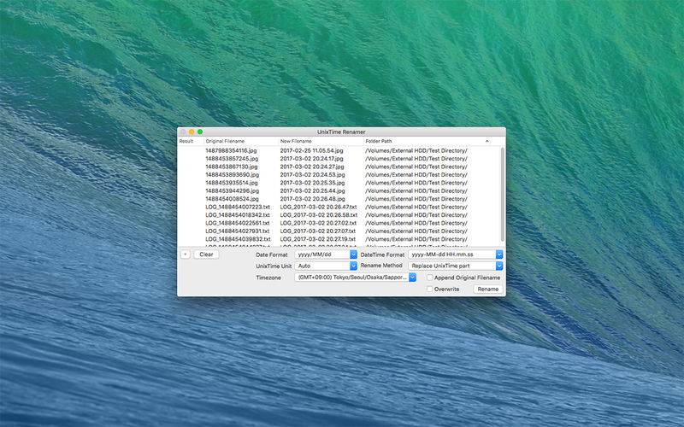Click new filename 2017-03-02 20.25.35.jpg

pos(312,183)
